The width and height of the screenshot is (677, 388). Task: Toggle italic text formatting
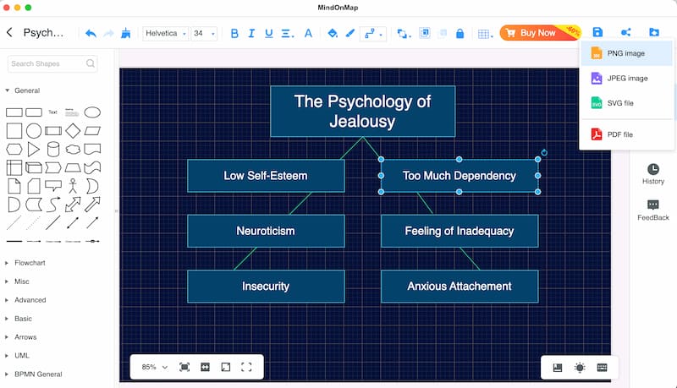click(x=252, y=34)
